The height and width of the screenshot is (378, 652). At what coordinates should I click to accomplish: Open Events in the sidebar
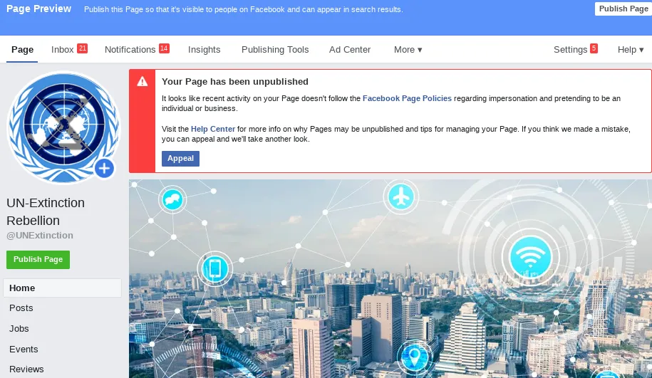tap(24, 350)
